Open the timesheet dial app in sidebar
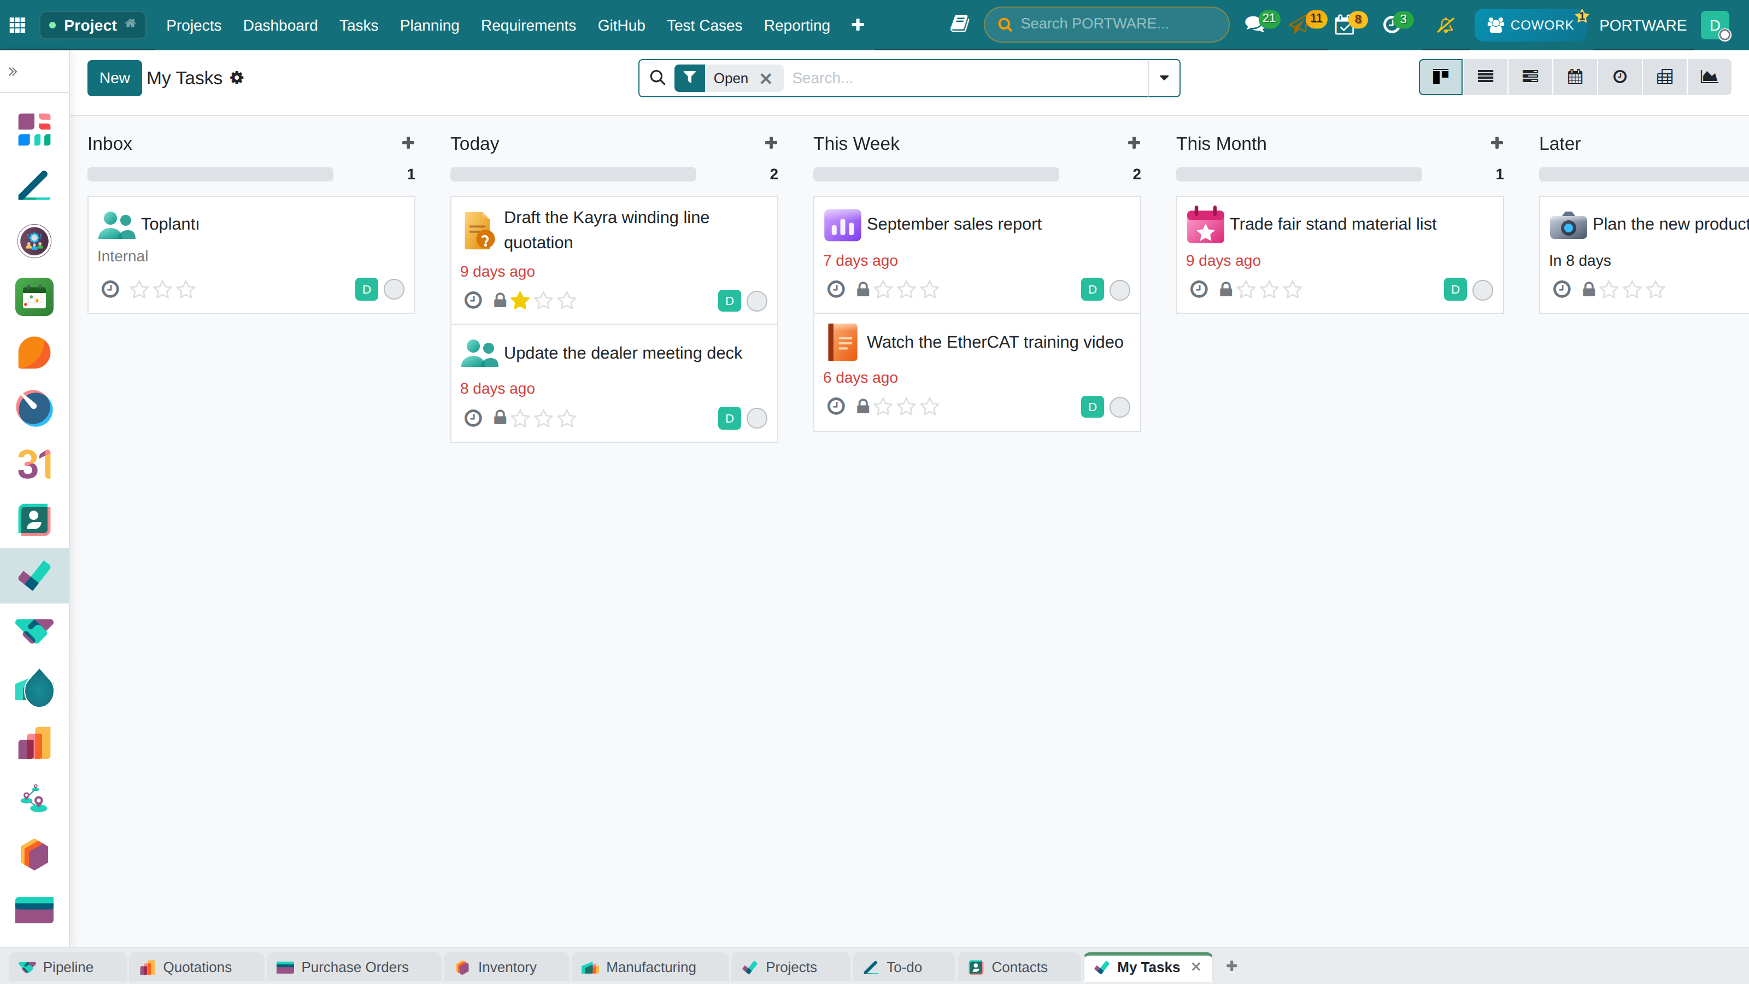 34,408
